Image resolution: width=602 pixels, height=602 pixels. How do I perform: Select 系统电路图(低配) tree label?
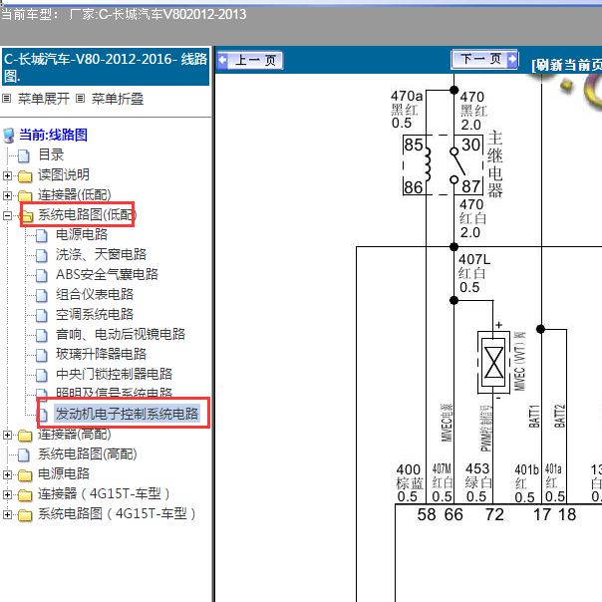tap(88, 214)
